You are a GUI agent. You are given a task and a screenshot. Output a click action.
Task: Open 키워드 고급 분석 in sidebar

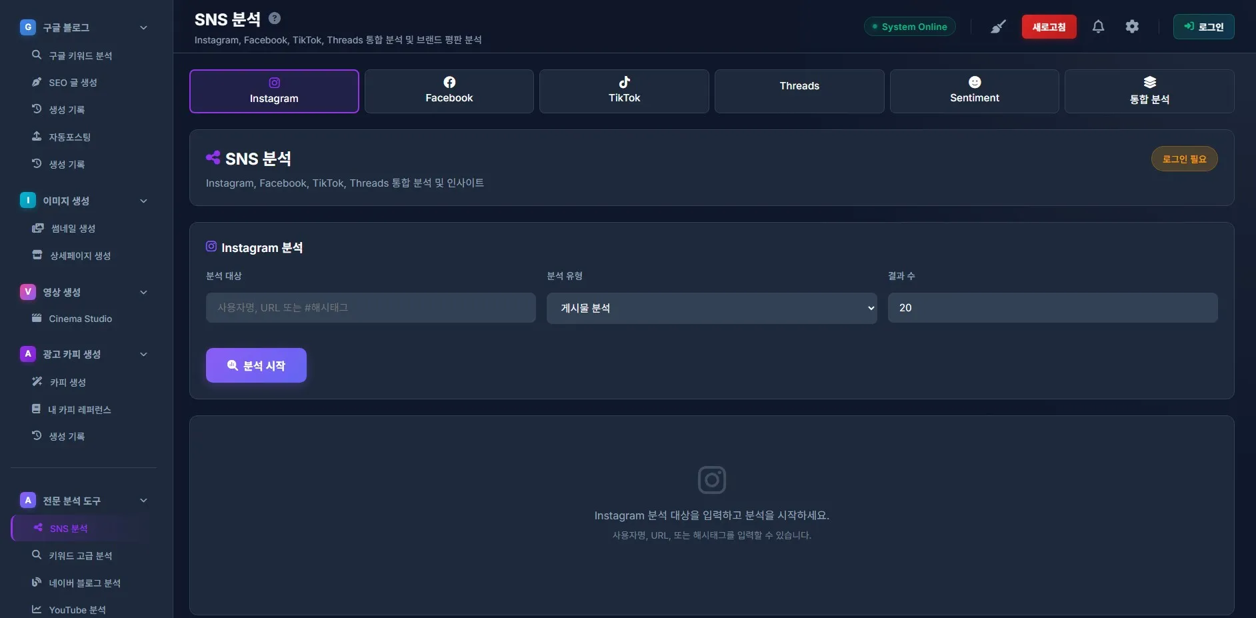coord(83,555)
